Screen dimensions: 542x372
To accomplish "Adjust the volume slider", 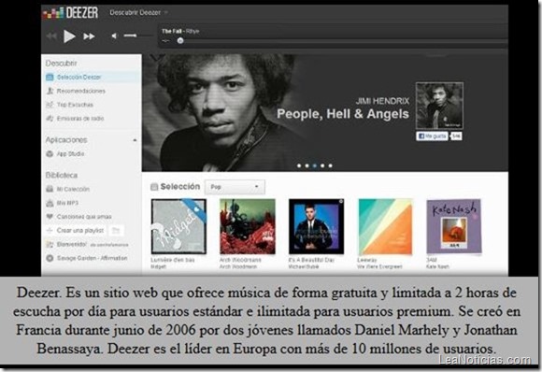I will [x=137, y=36].
